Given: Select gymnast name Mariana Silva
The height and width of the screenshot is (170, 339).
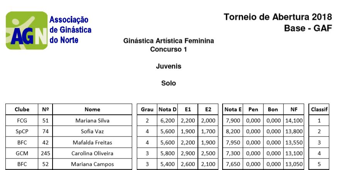Looking at the screenshot, I should tap(92, 121).
